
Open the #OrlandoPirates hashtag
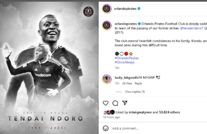[127, 58]
